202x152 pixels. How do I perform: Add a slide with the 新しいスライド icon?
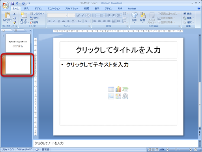(x=24, y=15)
